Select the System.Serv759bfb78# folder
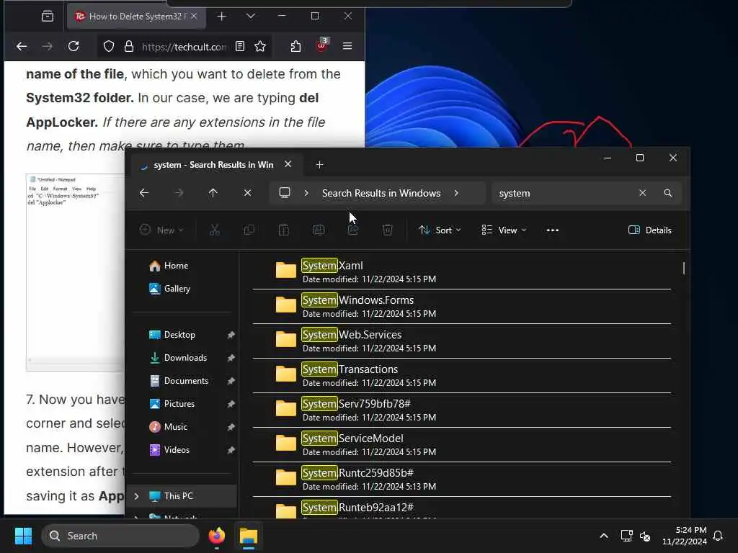738x553 pixels. (x=461, y=410)
